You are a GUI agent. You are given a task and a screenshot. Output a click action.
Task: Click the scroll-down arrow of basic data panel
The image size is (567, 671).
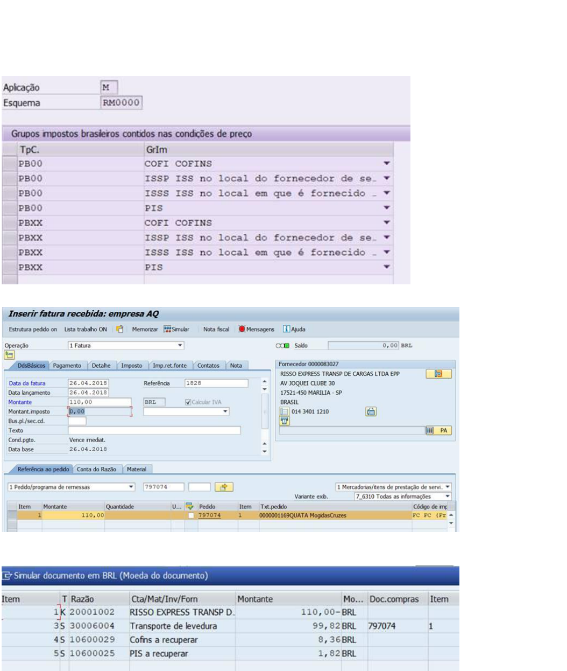click(x=264, y=451)
